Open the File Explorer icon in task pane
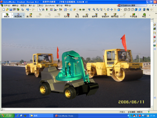 [155, 33]
